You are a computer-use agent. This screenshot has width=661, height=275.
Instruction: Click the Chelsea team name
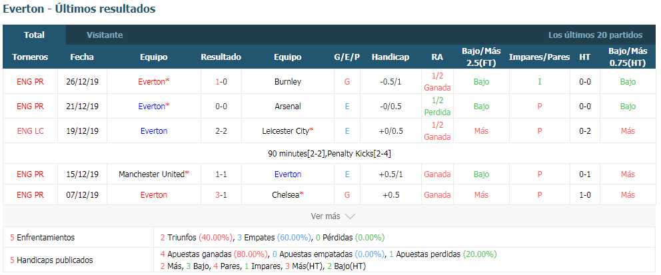pos(287,195)
